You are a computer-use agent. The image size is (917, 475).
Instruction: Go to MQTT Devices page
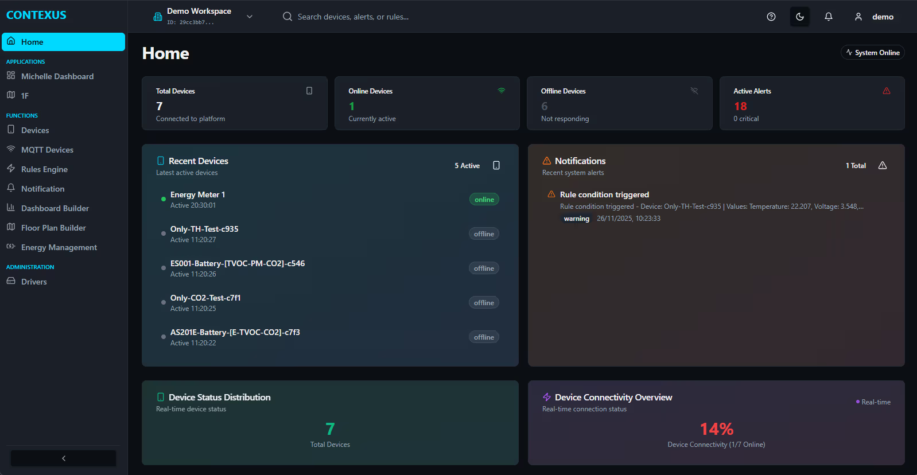point(47,150)
